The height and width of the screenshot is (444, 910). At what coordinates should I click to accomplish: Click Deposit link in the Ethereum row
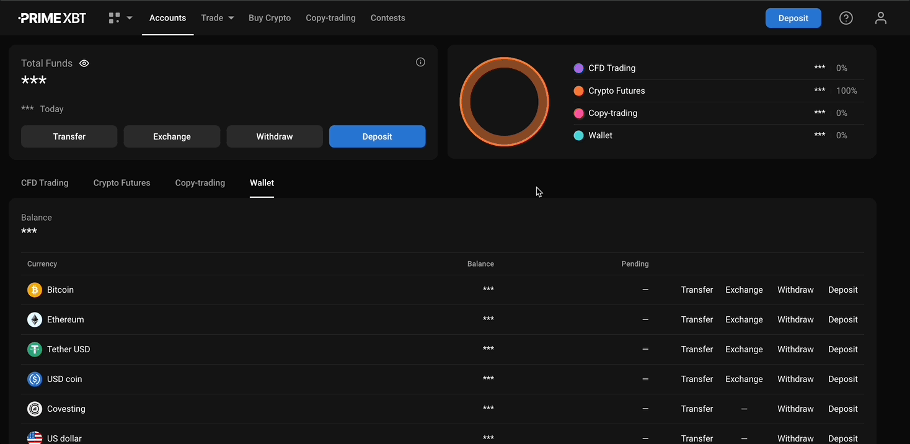click(842, 319)
